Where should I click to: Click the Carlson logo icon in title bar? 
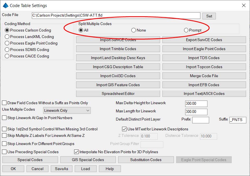coord(5,5)
